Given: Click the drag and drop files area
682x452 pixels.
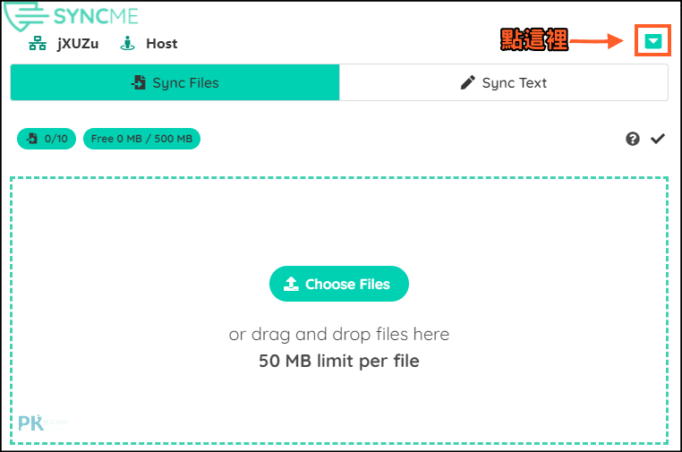Looking at the screenshot, I should pos(339,311).
